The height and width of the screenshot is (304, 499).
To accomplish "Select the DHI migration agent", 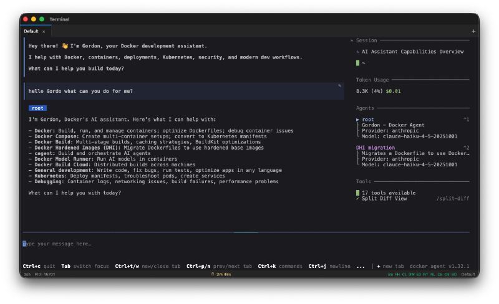I will 375,148.
